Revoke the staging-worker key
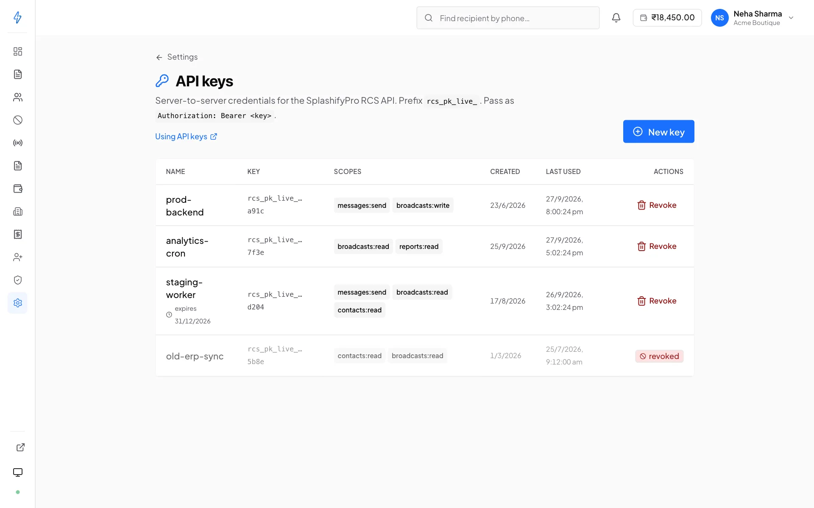This screenshot has width=814, height=508. tap(657, 301)
